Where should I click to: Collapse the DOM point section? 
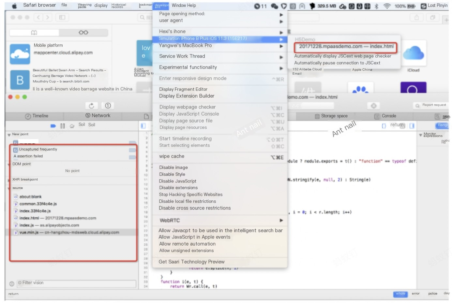tap(9, 165)
